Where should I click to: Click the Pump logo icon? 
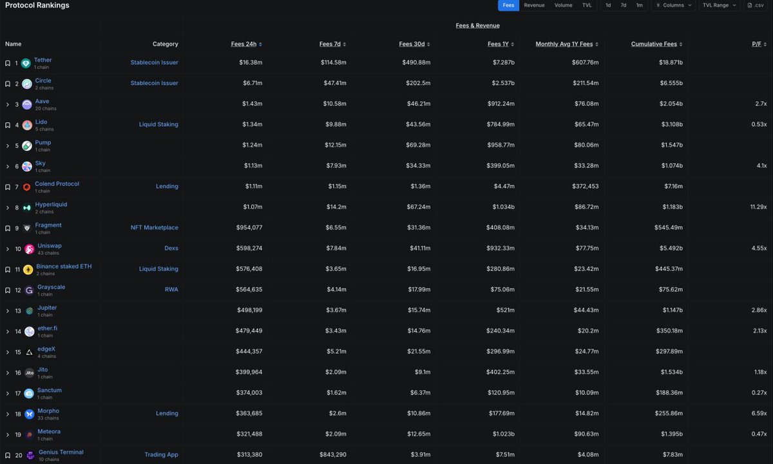click(27, 145)
